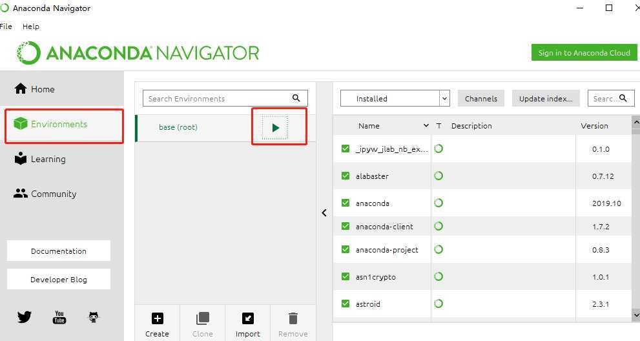Image resolution: width=640 pixels, height=341 pixels.
Task: Click the type circle icon for anaconda-client
Action: [x=439, y=226]
